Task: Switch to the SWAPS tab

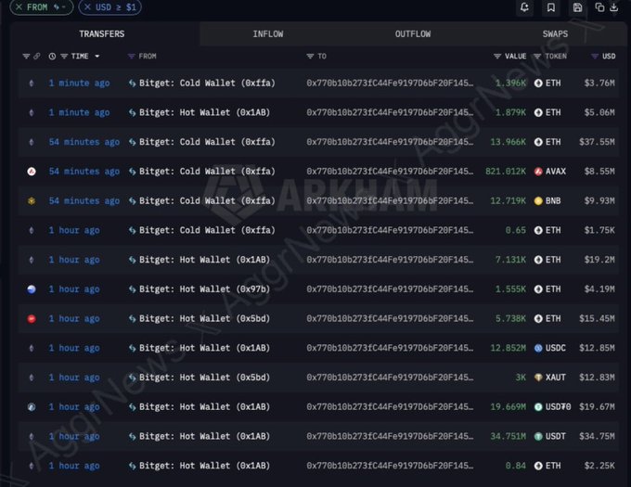Action: click(x=555, y=34)
